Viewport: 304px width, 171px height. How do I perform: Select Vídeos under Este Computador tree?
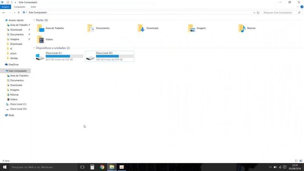pos(14,99)
